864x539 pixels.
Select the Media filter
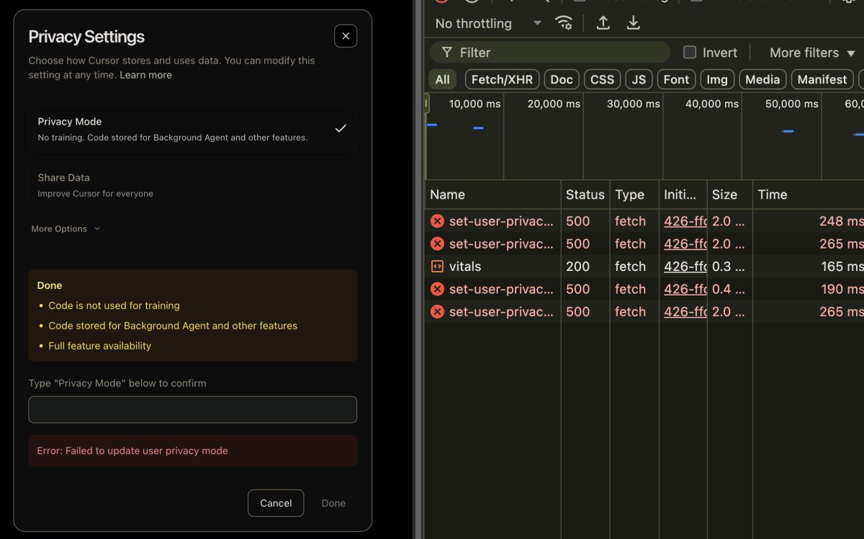(x=762, y=79)
